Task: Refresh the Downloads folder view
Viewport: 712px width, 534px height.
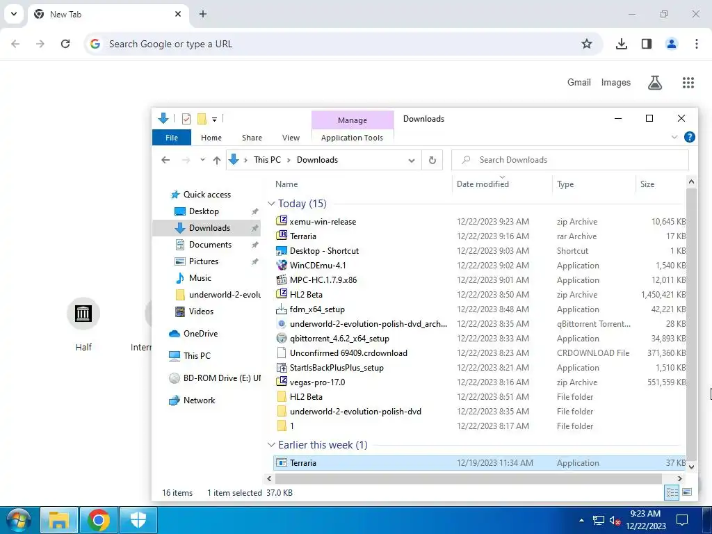Action: [432, 160]
